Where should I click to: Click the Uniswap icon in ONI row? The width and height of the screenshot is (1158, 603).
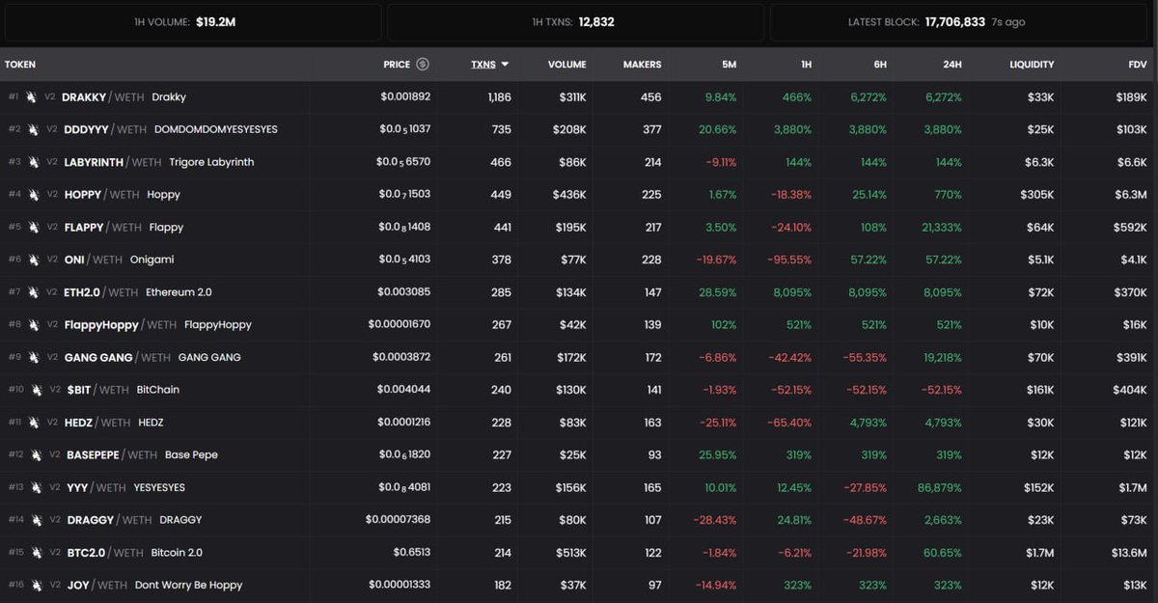coord(32,260)
